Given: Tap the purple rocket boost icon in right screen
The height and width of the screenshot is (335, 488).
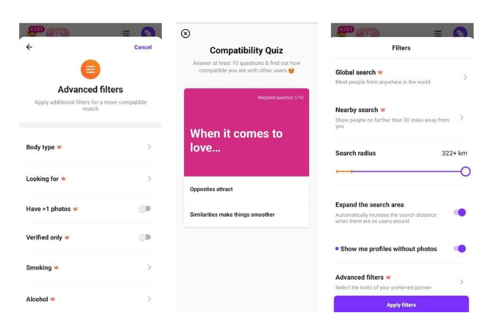Looking at the screenshot, I should pyautogui.click(x=459, y=33).
